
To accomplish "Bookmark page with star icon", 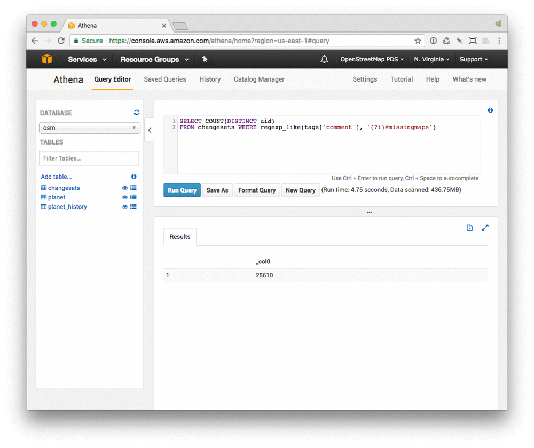I will (x=418, y=41).
